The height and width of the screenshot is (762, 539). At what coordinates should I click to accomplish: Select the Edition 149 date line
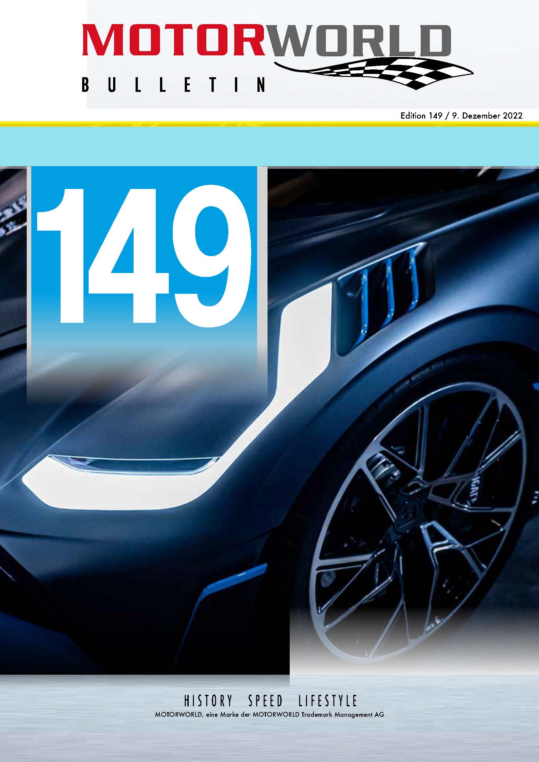coord(461,116)
